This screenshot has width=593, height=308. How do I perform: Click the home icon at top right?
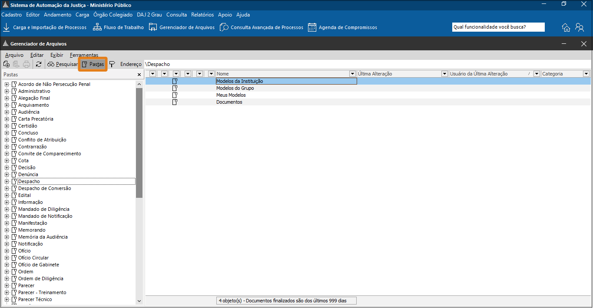point(566,27)
